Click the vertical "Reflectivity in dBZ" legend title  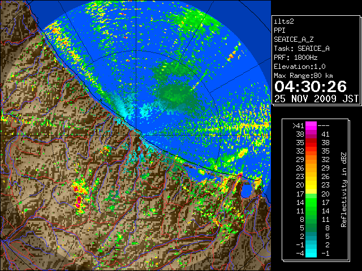click(344, 190)
